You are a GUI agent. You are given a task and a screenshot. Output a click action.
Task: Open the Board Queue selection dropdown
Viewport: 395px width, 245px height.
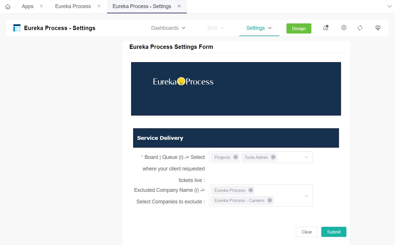tap(306, 157)
